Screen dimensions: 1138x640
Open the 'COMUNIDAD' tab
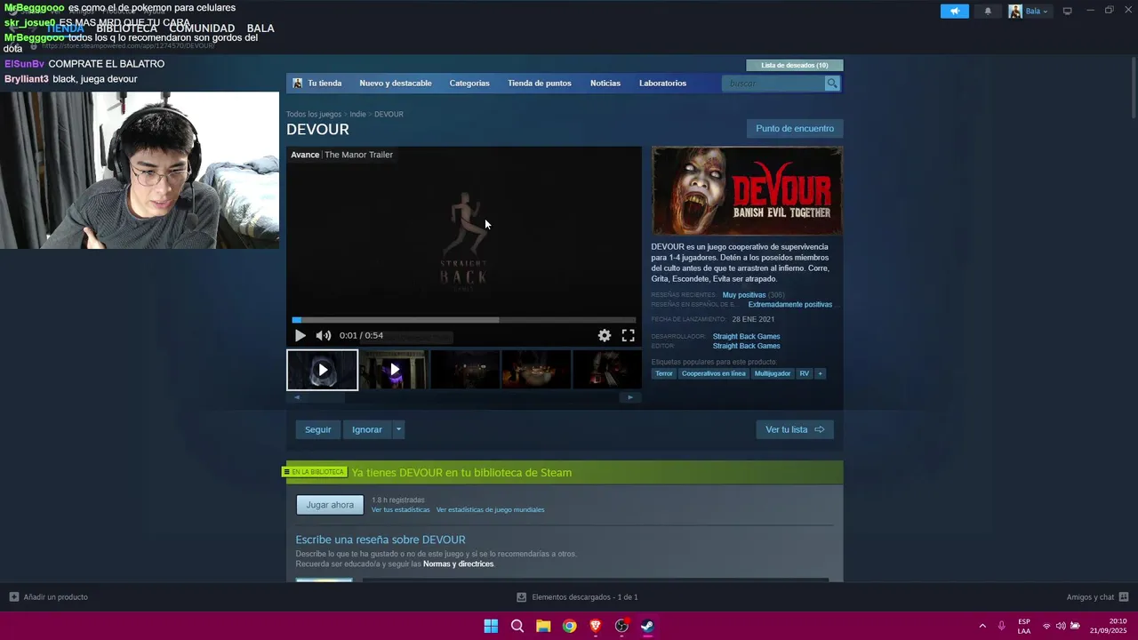click(202, 28)
